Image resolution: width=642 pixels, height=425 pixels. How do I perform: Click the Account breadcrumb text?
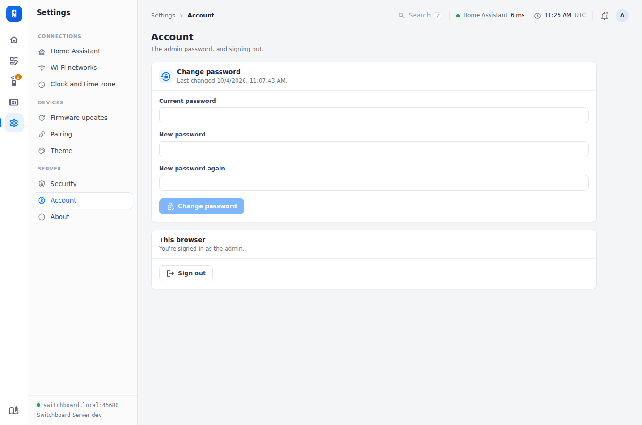tap(201, 16)
